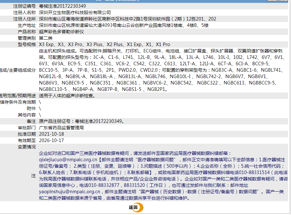The image size is (291, 215).
Task: Click the 有效期至 label
Action: (x=27, y=140)
